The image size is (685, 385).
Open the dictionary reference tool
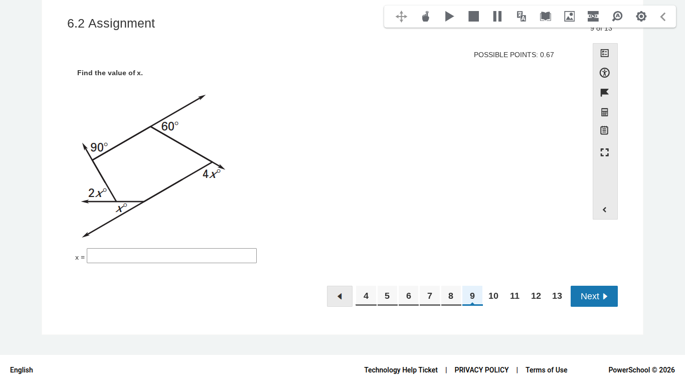click(545, 16)
